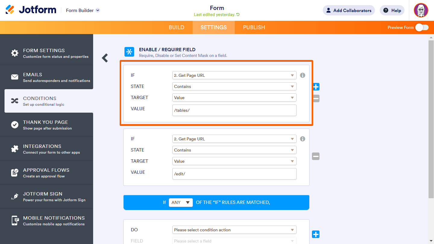Click the VALUE field containing /edit/
434x244 pixels.
[234, 174]
